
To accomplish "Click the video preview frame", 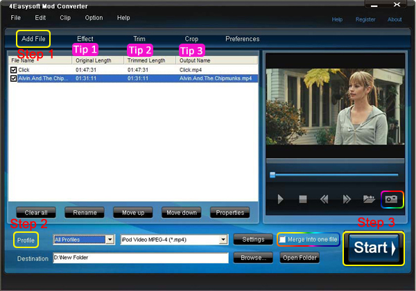I will (x=336, y=107).
